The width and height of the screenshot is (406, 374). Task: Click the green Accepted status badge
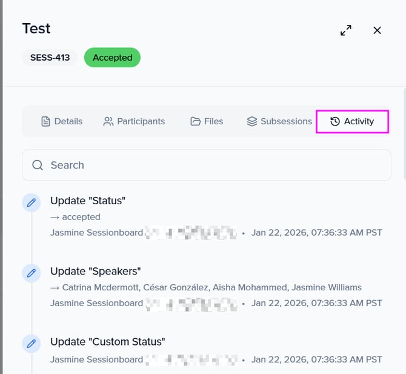[112, 58]
